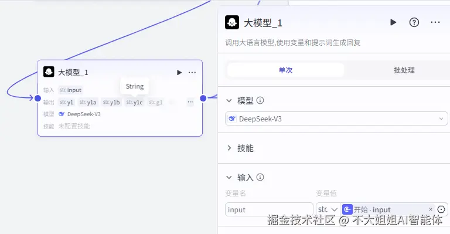This screenshot has width=450, height=234.
Task: Remove the 开始 · input reference
Action: 431,209
